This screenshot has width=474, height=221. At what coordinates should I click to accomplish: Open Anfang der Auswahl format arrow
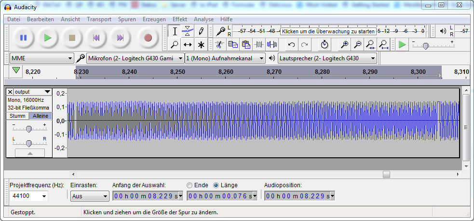[x=180, y=196]
